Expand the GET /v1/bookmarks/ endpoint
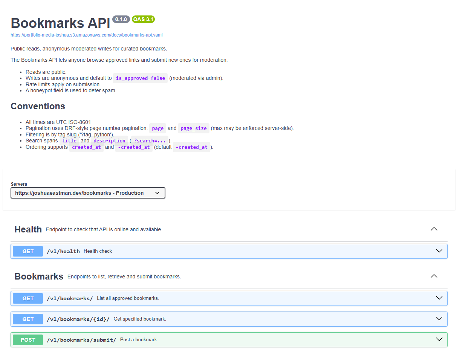The image size is (457, 356). (x=439, y=298)
